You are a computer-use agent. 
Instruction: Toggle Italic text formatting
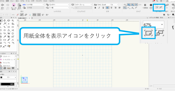click(x=99, y=8)
